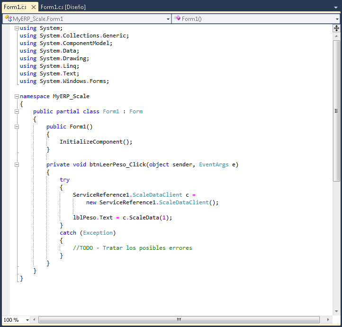Switch to the Form1.cs tab
This screenshot has height=327, width=342.
[x=15, y=7]
